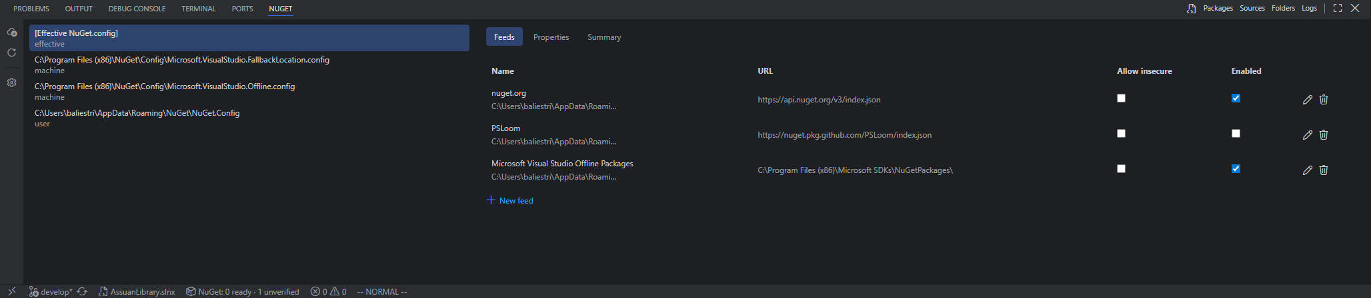The width and height of the screenshot is (1371, 298).
Task: Open the TERMINAL tab
Action: (x=199, y=9)
